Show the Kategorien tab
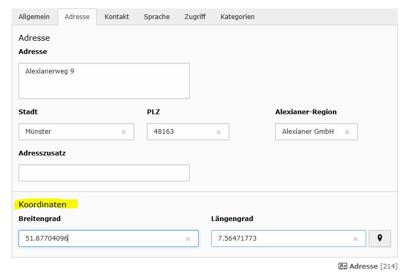 pyautogui.click(x=237, y=16)
